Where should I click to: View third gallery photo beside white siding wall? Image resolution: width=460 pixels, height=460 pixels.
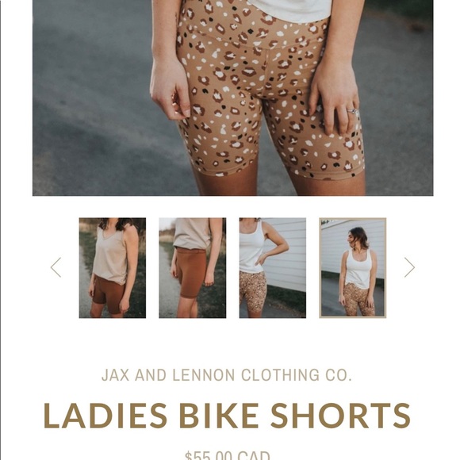[x=273, y=268]
